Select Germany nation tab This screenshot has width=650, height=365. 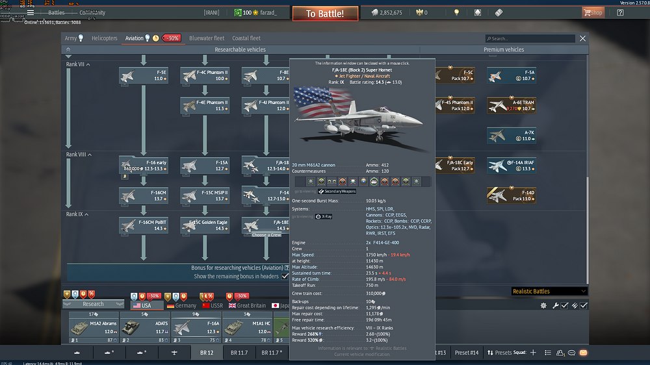(x=181, y=305)
